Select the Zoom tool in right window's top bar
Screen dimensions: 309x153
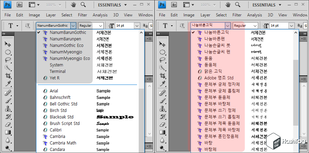tap(238, 5)
